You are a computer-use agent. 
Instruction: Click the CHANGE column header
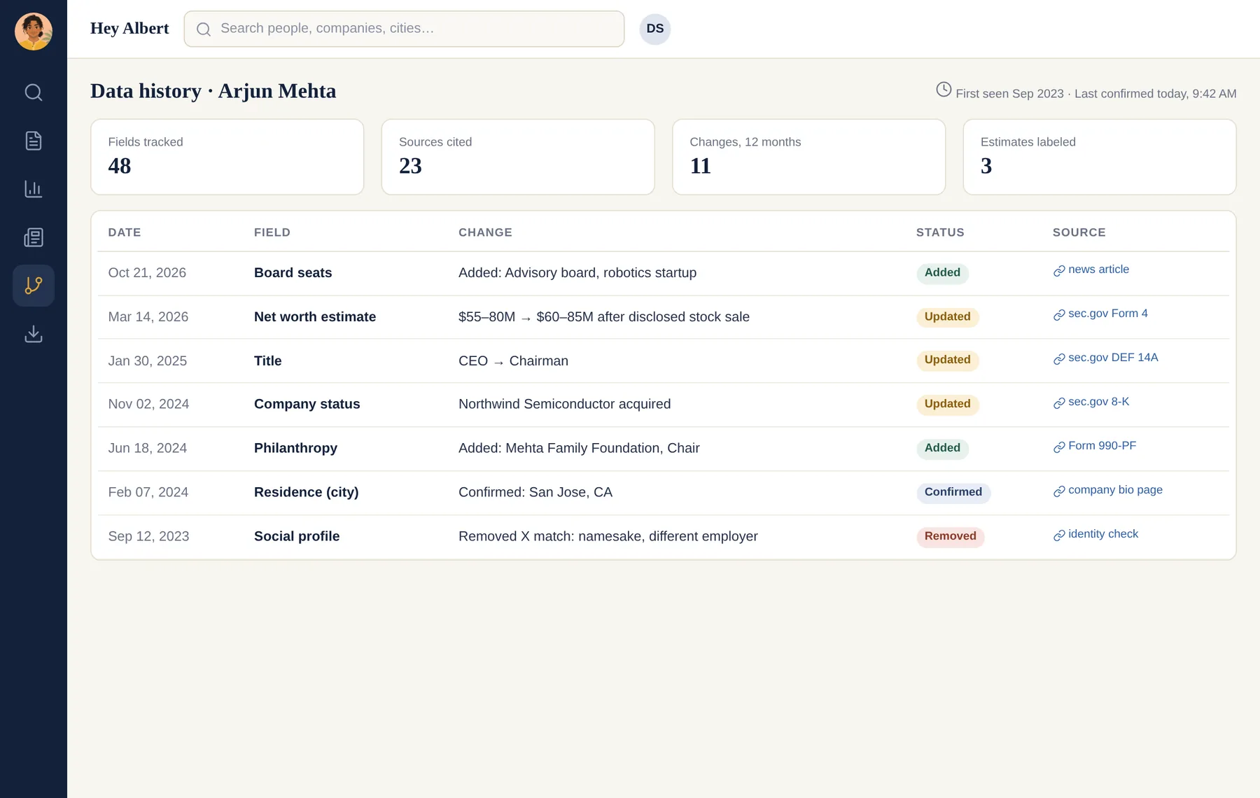click(x=485, y=232)
